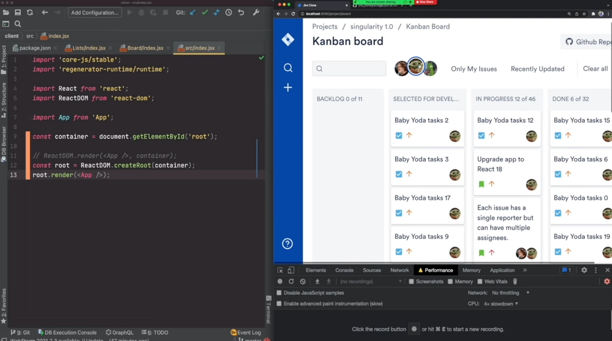Expand the recordings dropdown in Performance panel
This screenshot has height=341, width=612.
[399, 281]
